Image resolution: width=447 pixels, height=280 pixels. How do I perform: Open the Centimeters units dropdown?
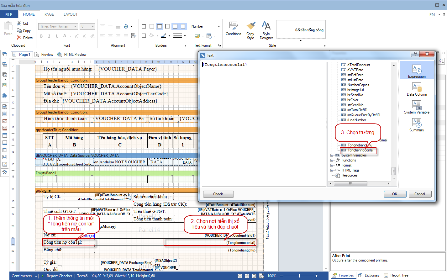(x=24, y=276)
